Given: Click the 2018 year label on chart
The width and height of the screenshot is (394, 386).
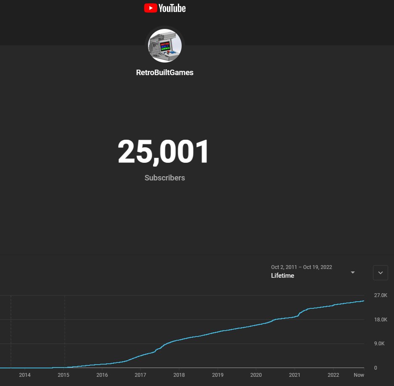Looking at the screenshot, I should [179, 375].
